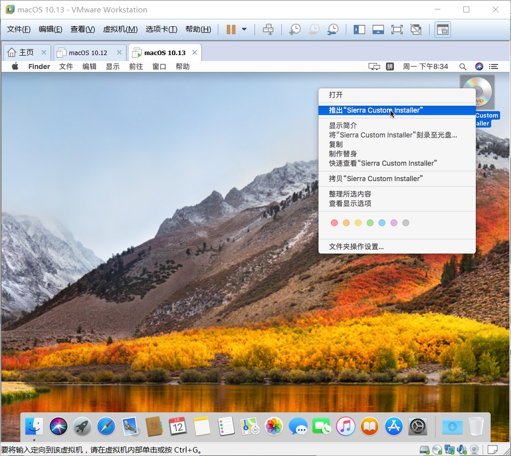
Task: Open Launchpad from the Dock
Action: click(82, 426)
